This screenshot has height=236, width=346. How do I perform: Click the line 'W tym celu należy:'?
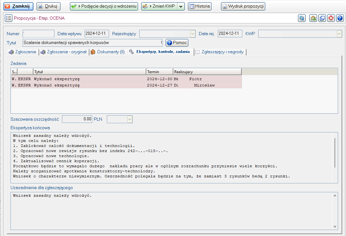click(x=36, y=141)
